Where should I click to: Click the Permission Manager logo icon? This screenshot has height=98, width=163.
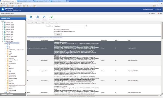click(3, 9)
